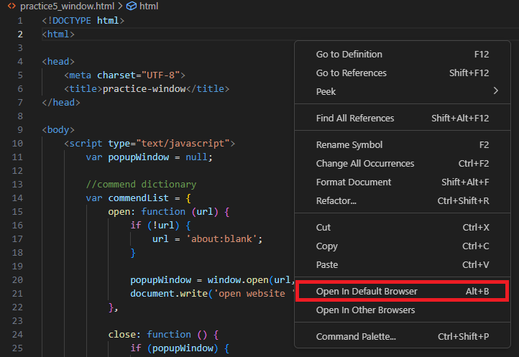Choose Cut in context menu

[402, 227]
